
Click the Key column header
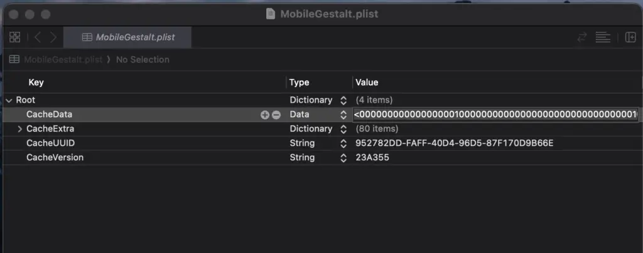point(36,83)
